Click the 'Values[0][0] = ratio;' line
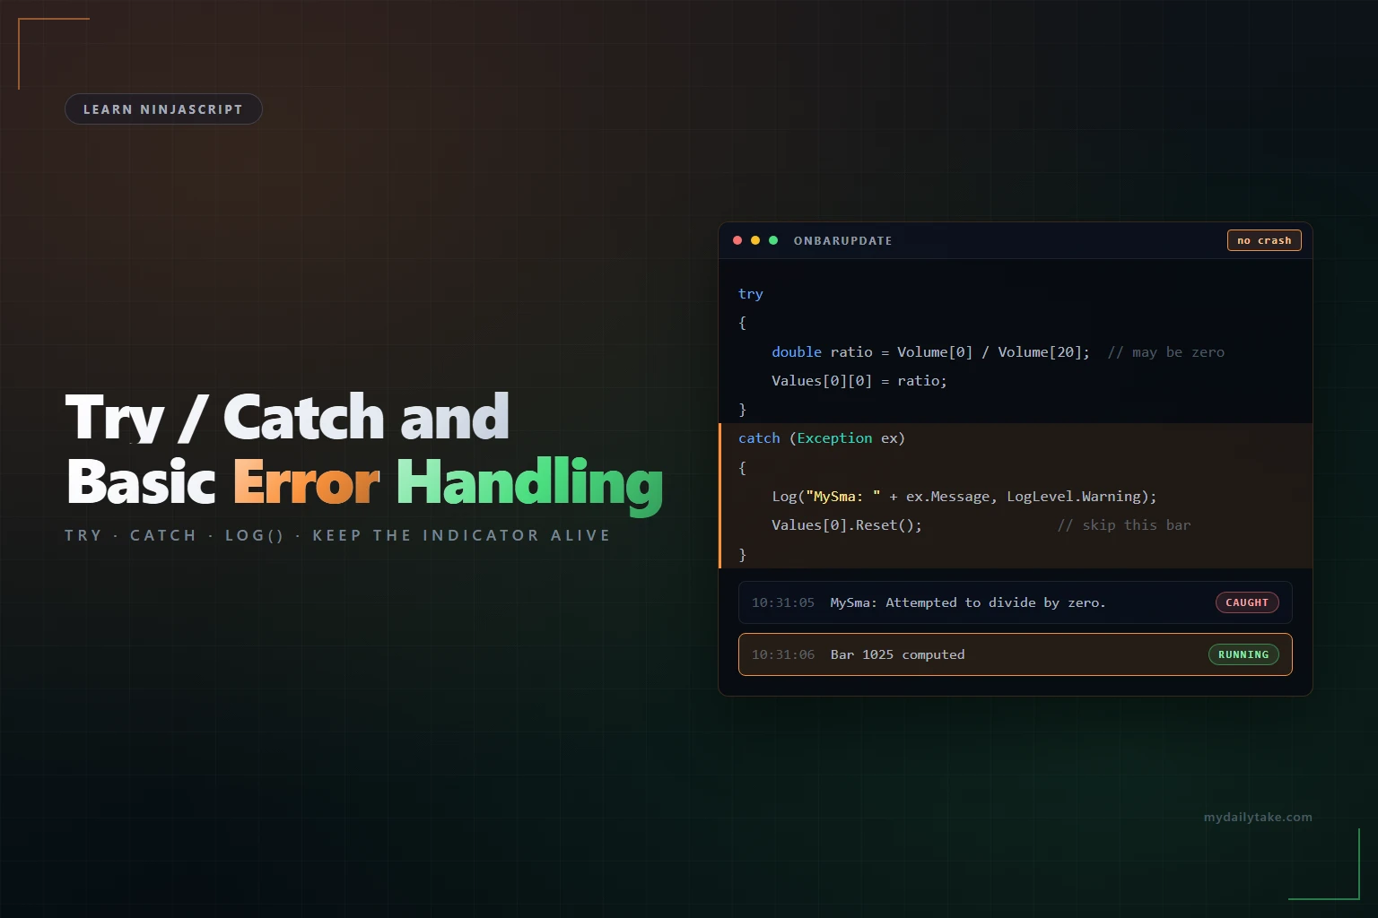The image size is (1378, 918). [859, 381]
